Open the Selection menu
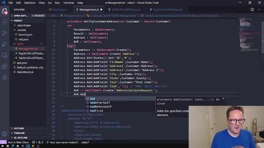 (x=30, y=3)
